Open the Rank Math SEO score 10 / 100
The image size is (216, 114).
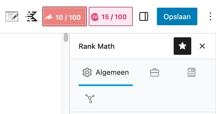point(65,17)
